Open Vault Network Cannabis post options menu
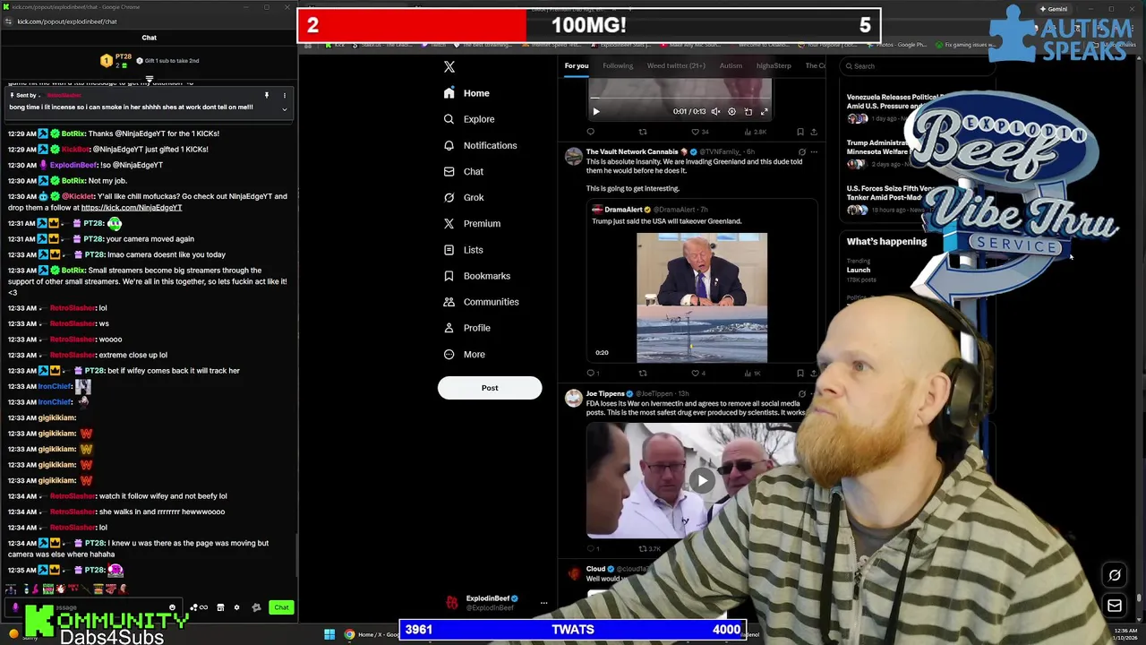 pos(814,152)
